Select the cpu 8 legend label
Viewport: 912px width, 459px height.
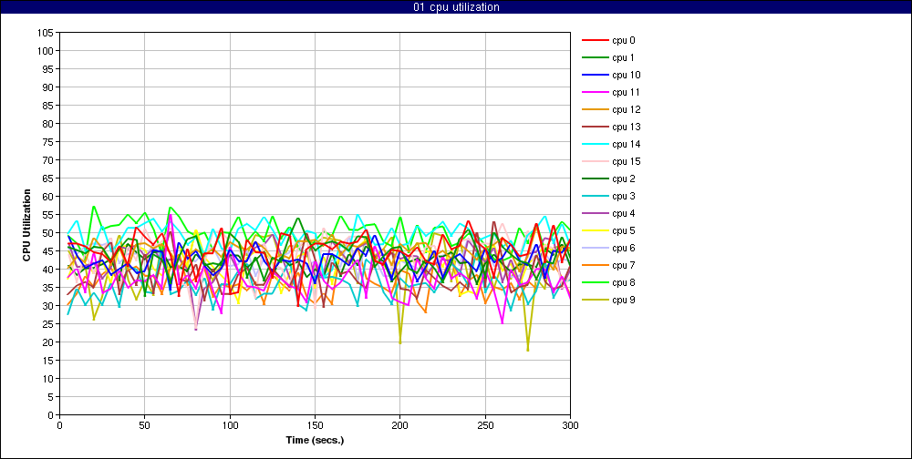pos(624,282)
